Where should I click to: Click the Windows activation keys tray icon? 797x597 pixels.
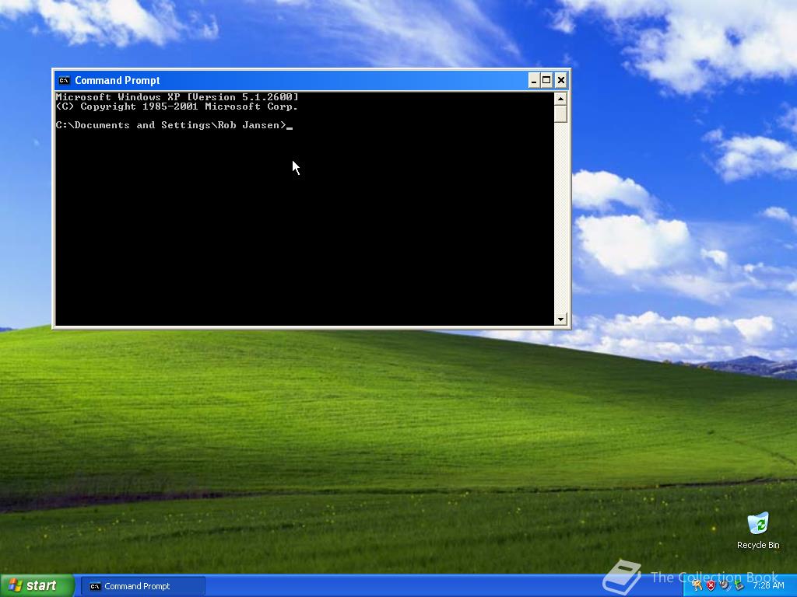pos(697,585)
